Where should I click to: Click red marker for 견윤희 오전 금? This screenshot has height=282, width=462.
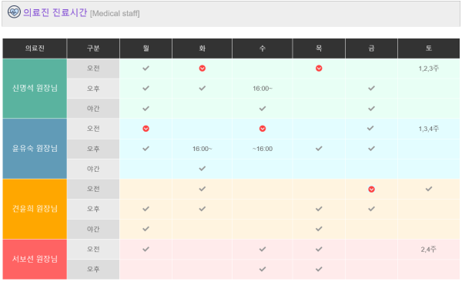tap(372, 189)
